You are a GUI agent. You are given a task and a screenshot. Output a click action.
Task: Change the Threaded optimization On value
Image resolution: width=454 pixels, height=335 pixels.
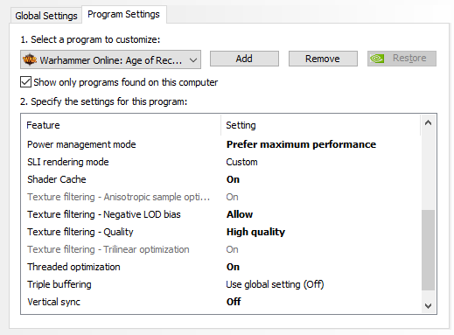233,267
